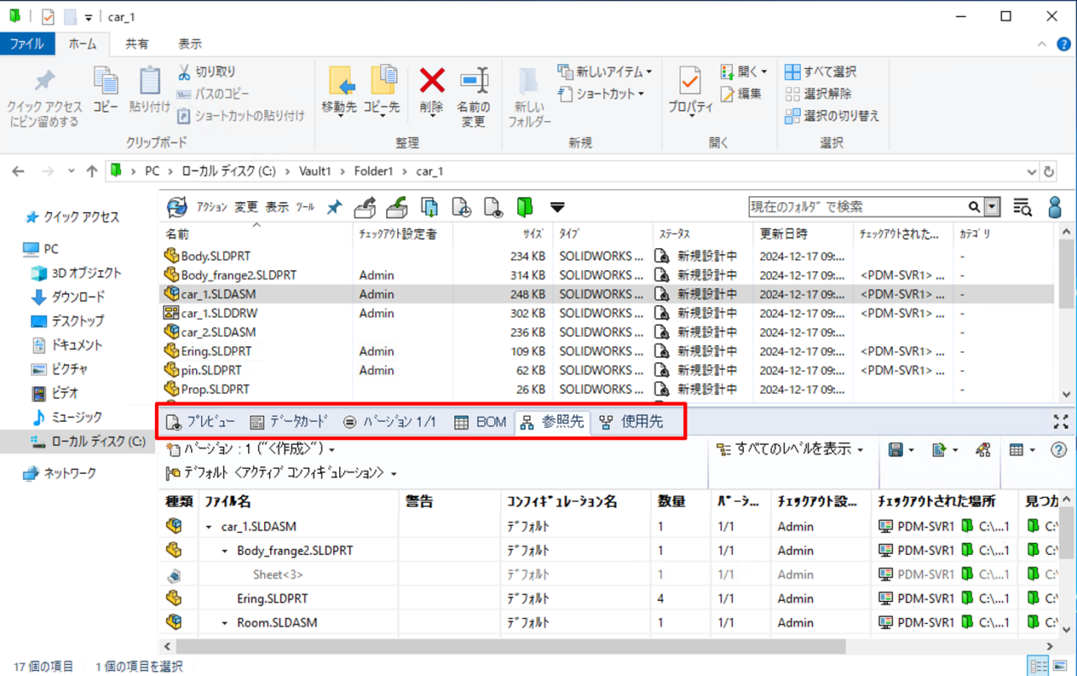Viewport: 1077px width, 676px height.
Task: Open the BOM tab in the details pane
Action: (480, 422)
